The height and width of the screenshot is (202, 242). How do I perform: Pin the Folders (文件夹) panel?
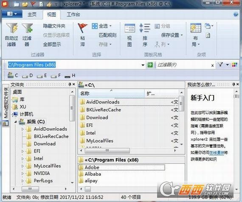click(x=70, y=84)
